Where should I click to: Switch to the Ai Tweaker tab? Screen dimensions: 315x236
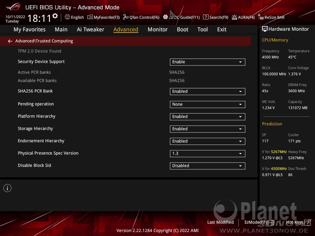click(x=90, y=29)
